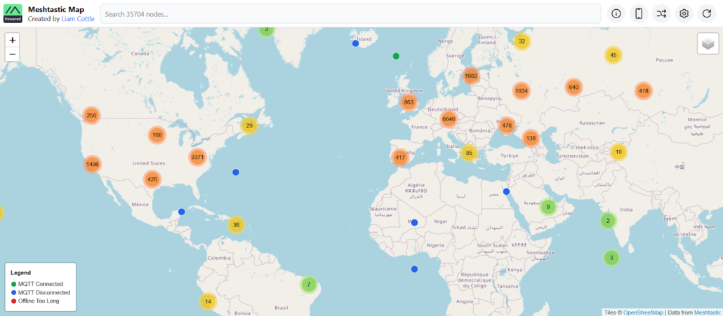Click the shuffle random node icon
This screenshot has height=316, width=723.
(661, 13)
